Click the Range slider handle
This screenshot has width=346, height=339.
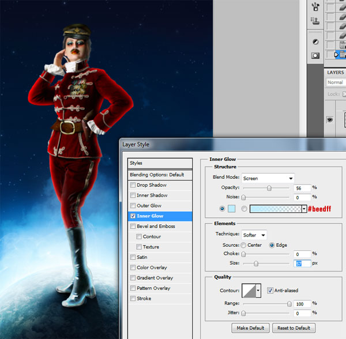point(289,304)
